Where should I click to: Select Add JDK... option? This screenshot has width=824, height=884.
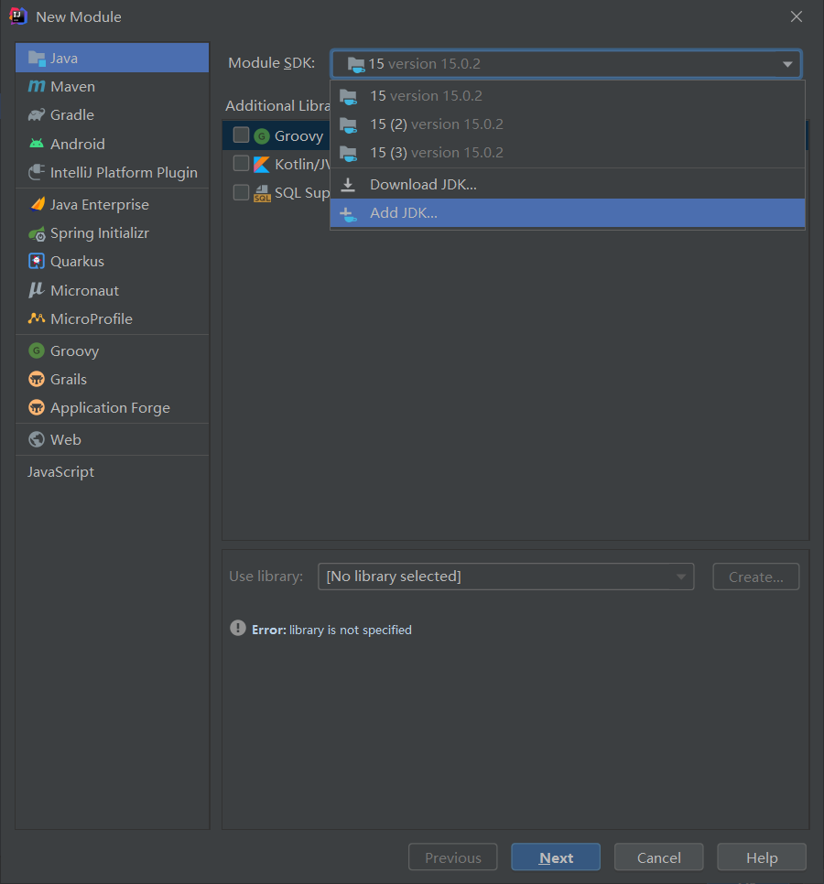tap(568, 213)
